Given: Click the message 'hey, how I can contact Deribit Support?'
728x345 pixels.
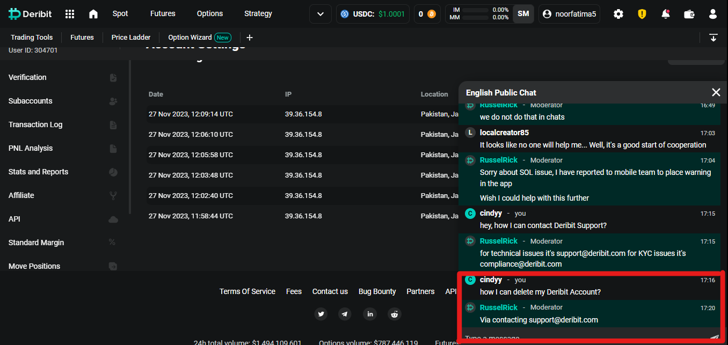Looking at the screenshot, I should pyautogui.click(x=543, y=225).
